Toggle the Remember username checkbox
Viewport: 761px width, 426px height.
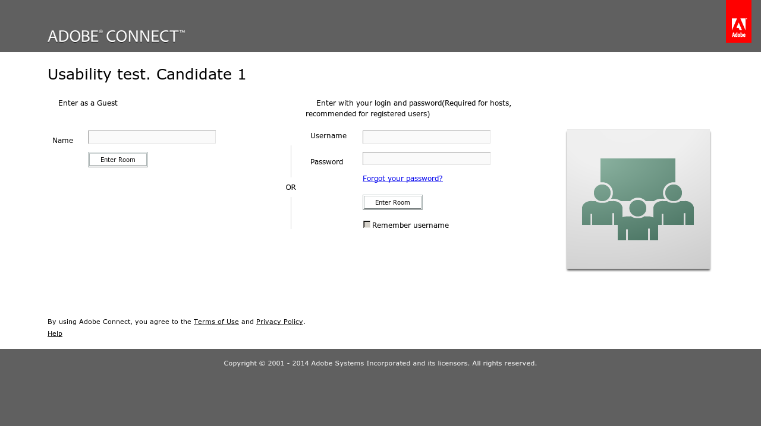(x=367, y=224)
